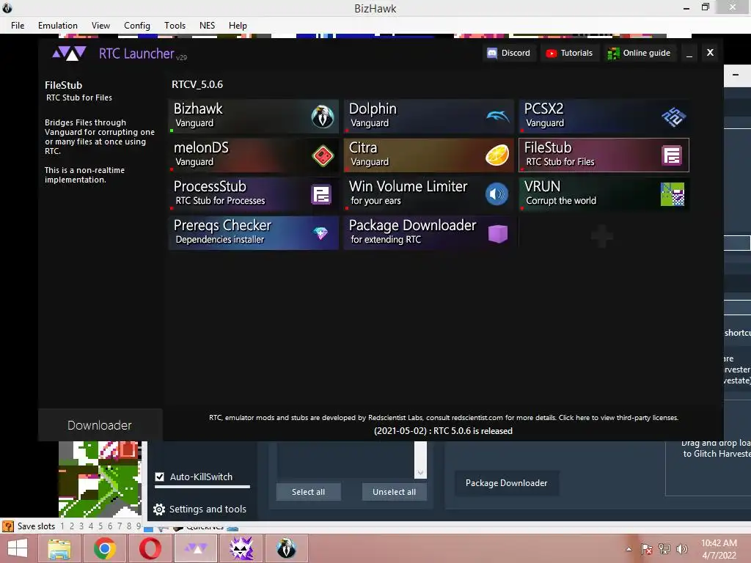Open the Tools menu

coord(175,26)
